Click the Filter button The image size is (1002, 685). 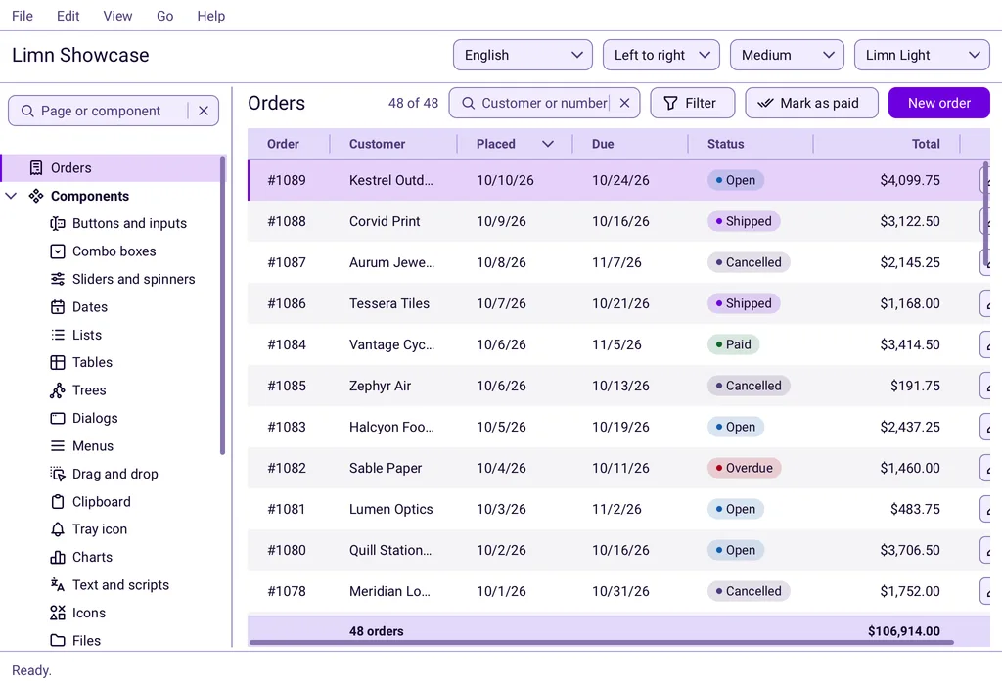pos(693,103)
